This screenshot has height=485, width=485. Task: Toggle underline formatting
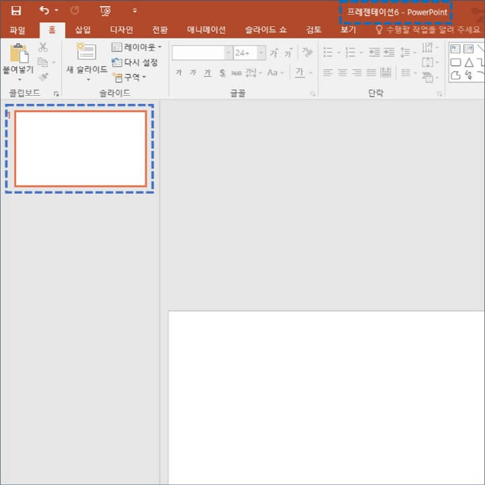coord(207,73)
